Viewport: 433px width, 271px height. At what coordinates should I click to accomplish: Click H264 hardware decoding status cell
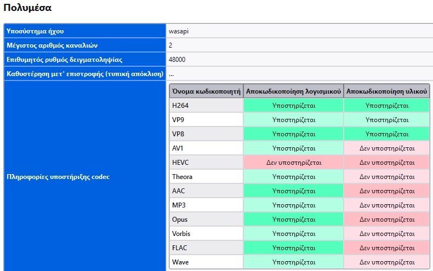pyautogui.click(x=386, y=106)
